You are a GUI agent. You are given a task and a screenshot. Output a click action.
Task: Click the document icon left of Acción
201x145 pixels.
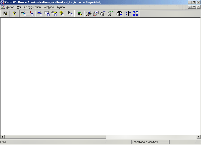pos(3,7)
